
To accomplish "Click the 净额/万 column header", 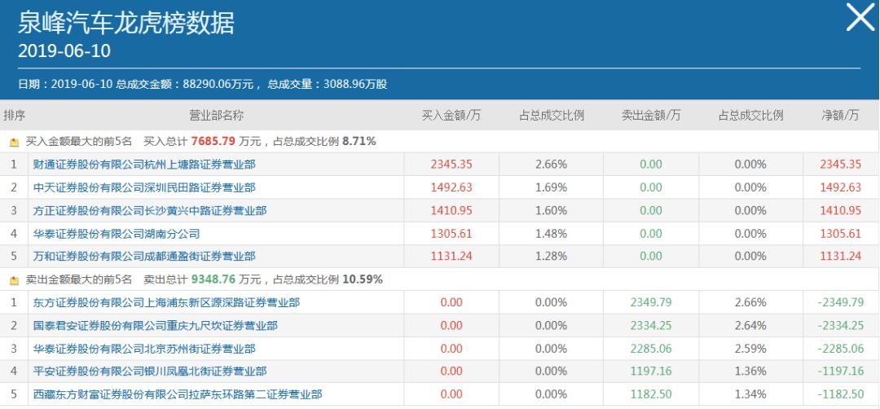I will click(x=840, y=116).
